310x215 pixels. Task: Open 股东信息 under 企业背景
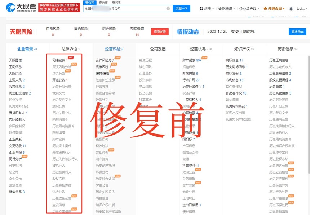point(17,87)
